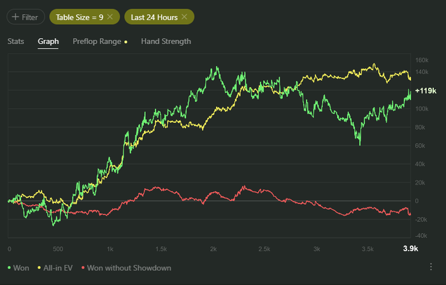
Task: Click the Won without Showdown legend label
Action: 129,268
